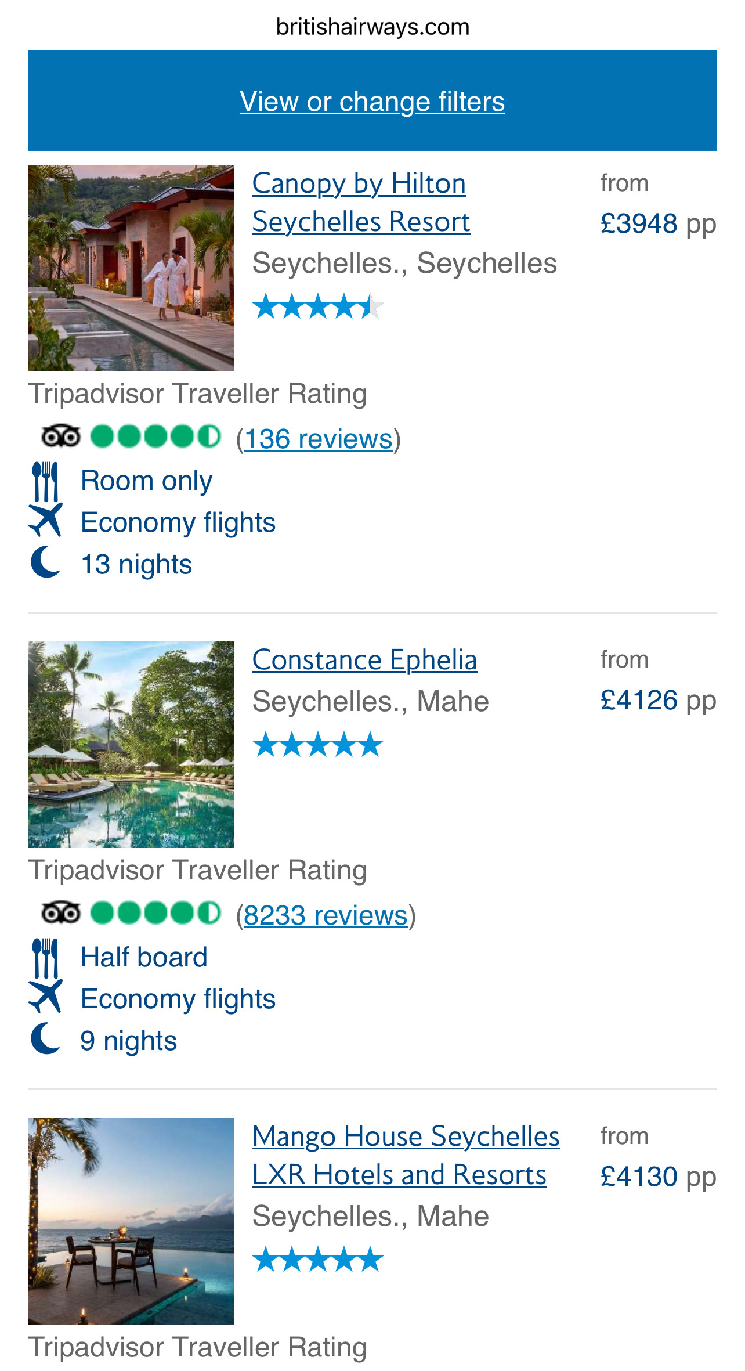Viewport: 745px width, 1371px height.
Task: Click Constance Ephelia pool photo thumbnail
Action: click(131, 745)
